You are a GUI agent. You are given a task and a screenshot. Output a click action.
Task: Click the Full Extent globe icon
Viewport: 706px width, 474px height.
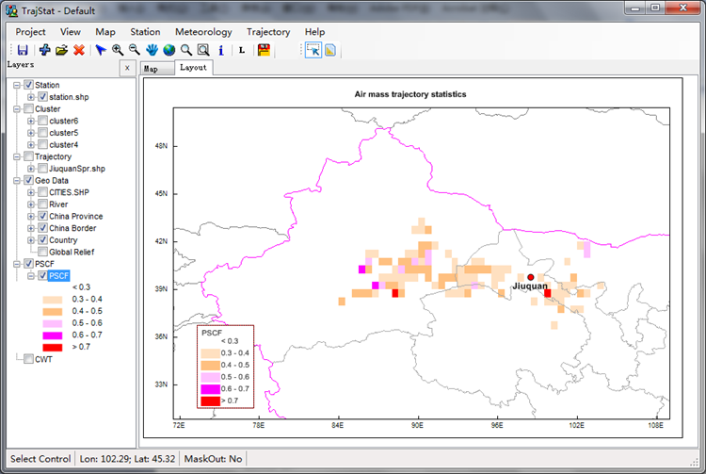[x=168, y=50]
